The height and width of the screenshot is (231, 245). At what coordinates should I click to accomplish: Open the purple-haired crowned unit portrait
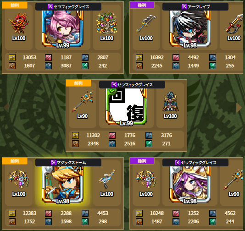[190, 185]
